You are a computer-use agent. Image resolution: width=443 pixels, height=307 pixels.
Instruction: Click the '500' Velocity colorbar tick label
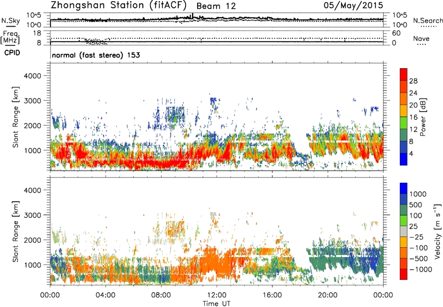pos(416,204)
